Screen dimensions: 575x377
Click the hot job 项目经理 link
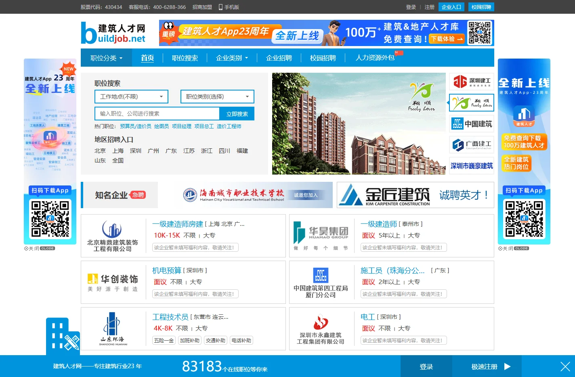tap(182, 126)
